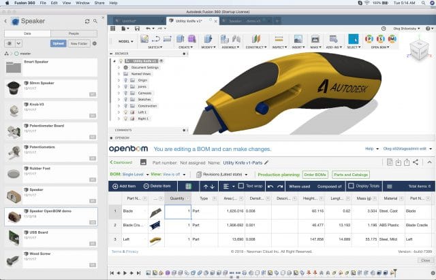Open BOM Single Level dropdown
The image size is (436, 280).
[x=136, y=174]
